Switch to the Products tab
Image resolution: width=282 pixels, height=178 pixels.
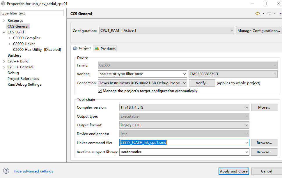click(105, 48)
